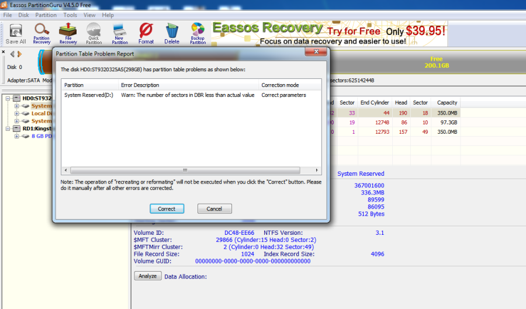Open the Help menu
Image resolution: width=526 pixels, height=309 pixels.
[108, 15]
